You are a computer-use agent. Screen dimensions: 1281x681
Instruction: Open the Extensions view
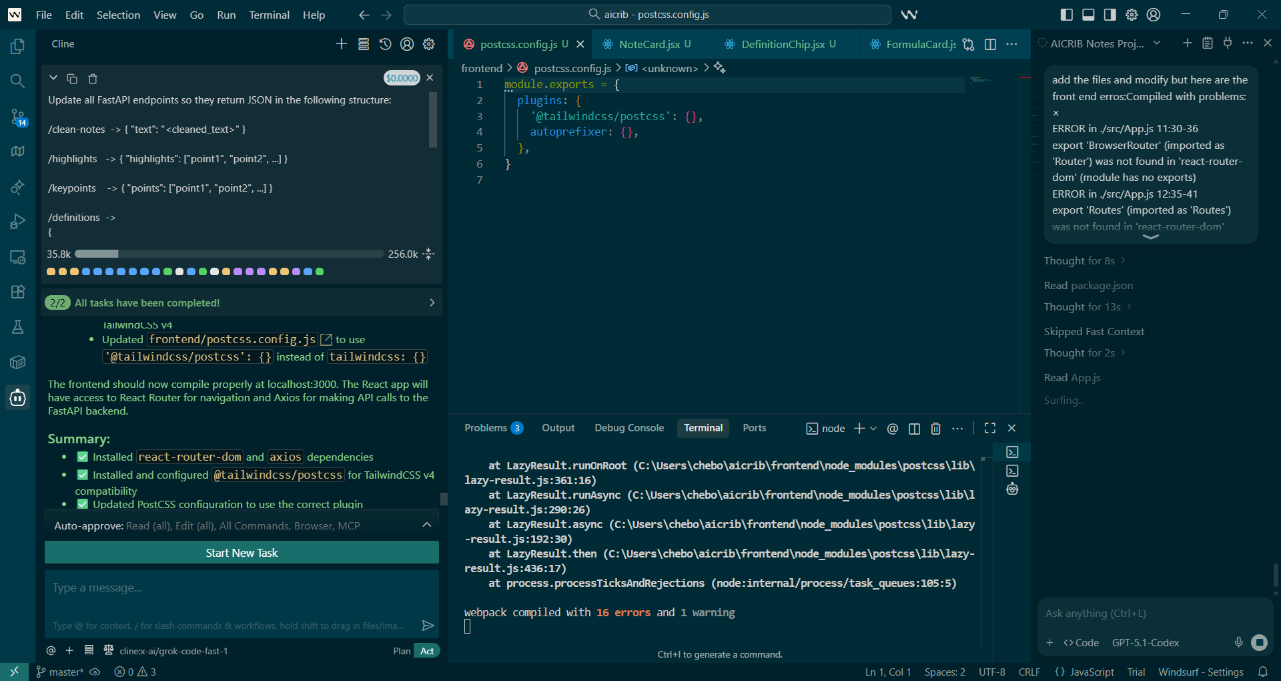[18, 292]
